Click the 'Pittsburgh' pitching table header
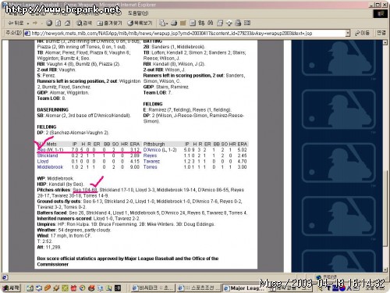Image resolution: width=390 pixels, height=293 pixels. [x=154, y=144]
